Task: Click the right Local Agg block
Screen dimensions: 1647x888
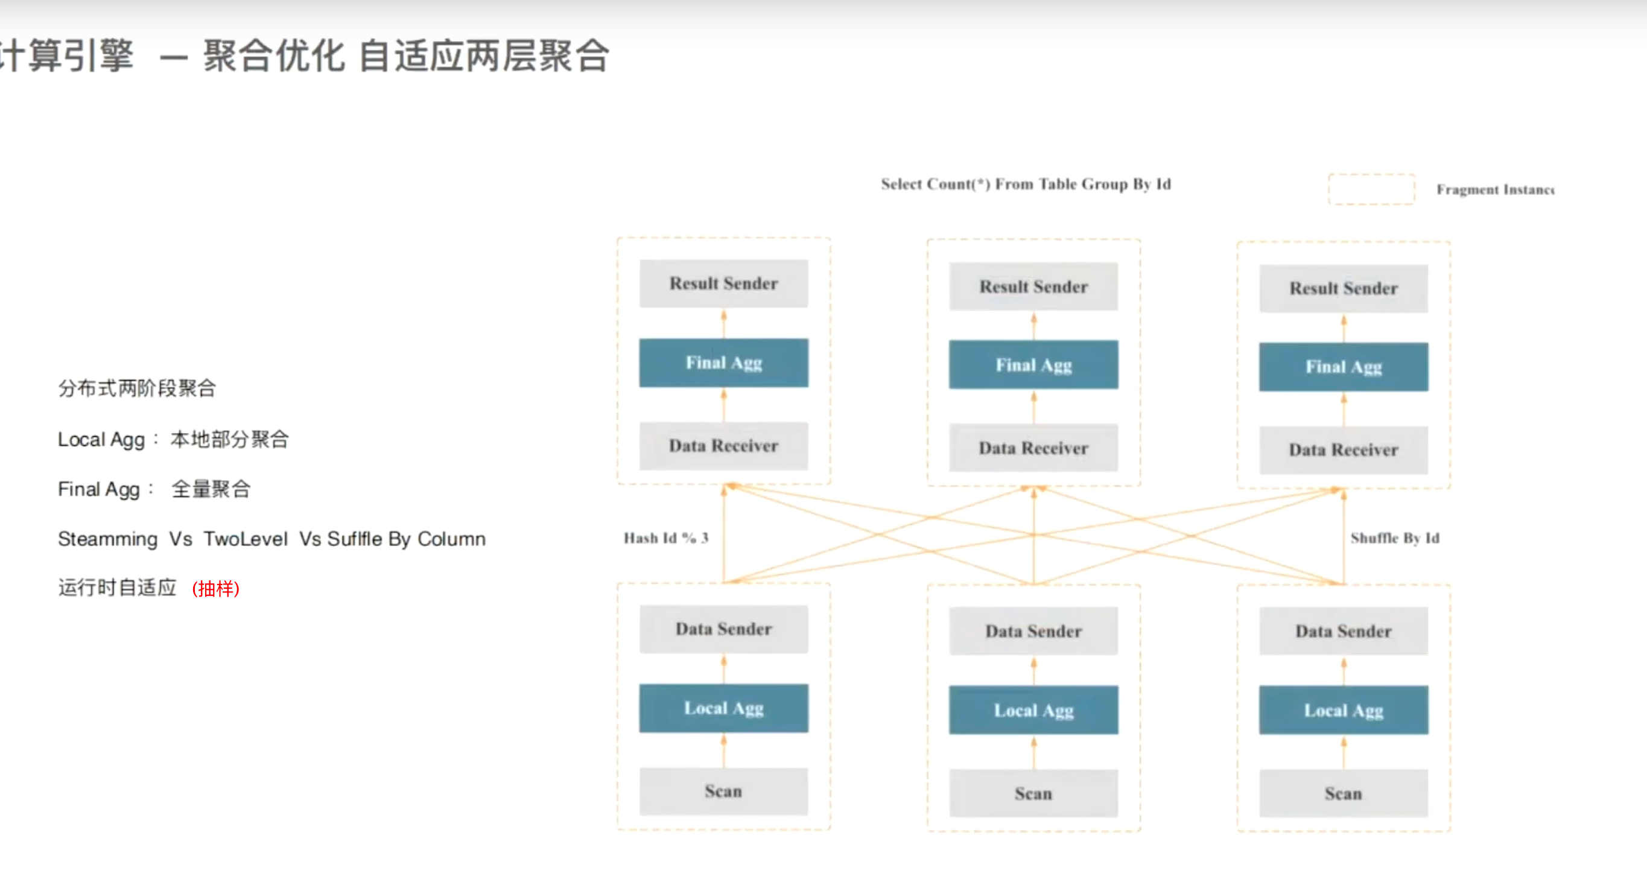Action: coord(1343,709)
